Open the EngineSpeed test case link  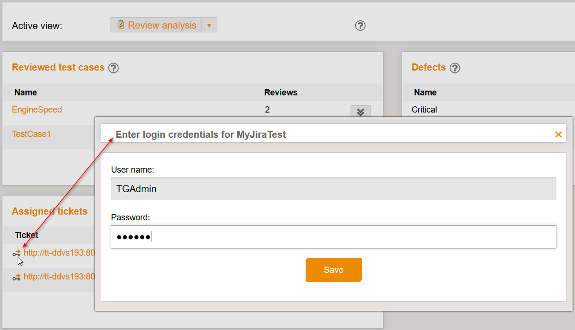pos(37,109)
